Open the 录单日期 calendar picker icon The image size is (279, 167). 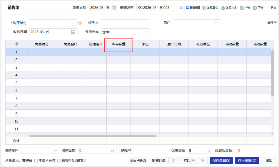pyautogui.click(x=114, y=7)
